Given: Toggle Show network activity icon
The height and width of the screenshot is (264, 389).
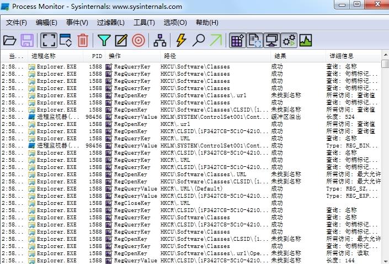Looking at the screenshot, I should click(271, 40).
